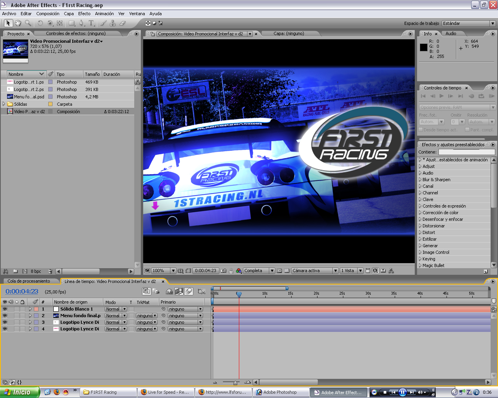Start RAM preview in time controls
498x398 pixels.
click(492, 96)
